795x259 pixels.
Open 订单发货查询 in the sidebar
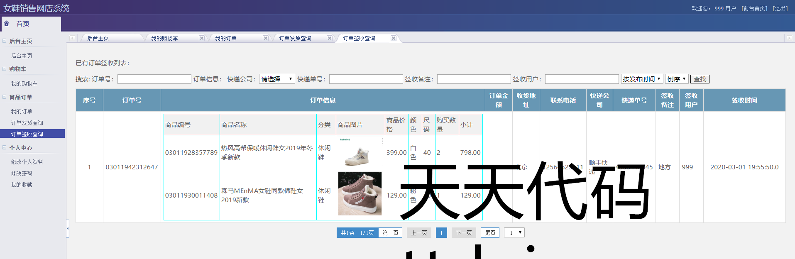pos(27,123)
